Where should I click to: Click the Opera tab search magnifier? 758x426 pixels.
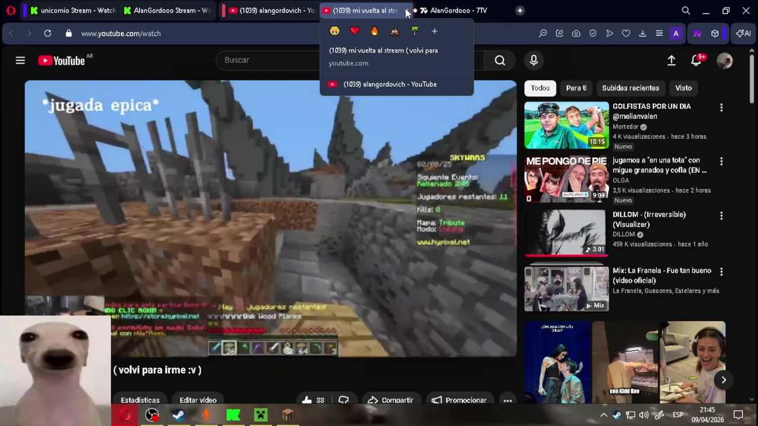(x=686, y=11)
